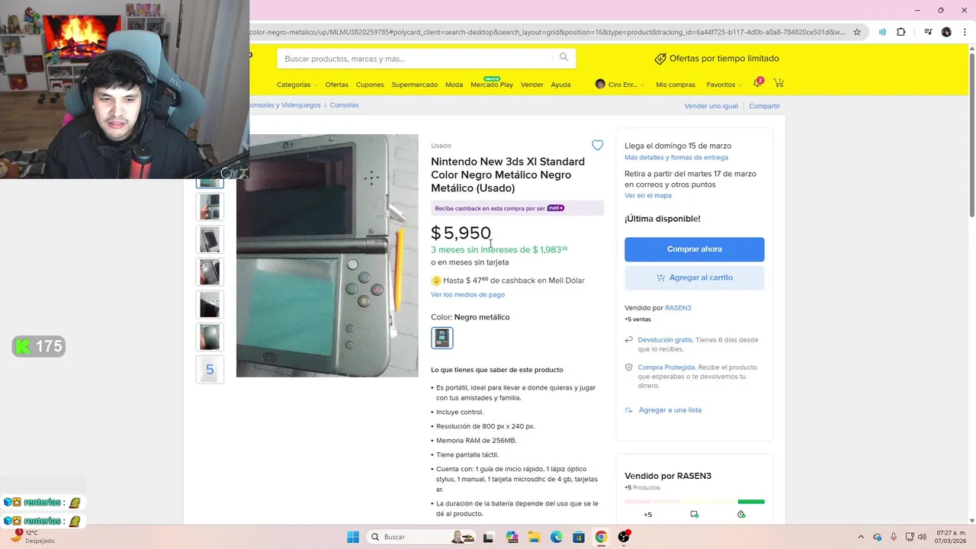Bookmark this page with the star icon

[857, 32]
